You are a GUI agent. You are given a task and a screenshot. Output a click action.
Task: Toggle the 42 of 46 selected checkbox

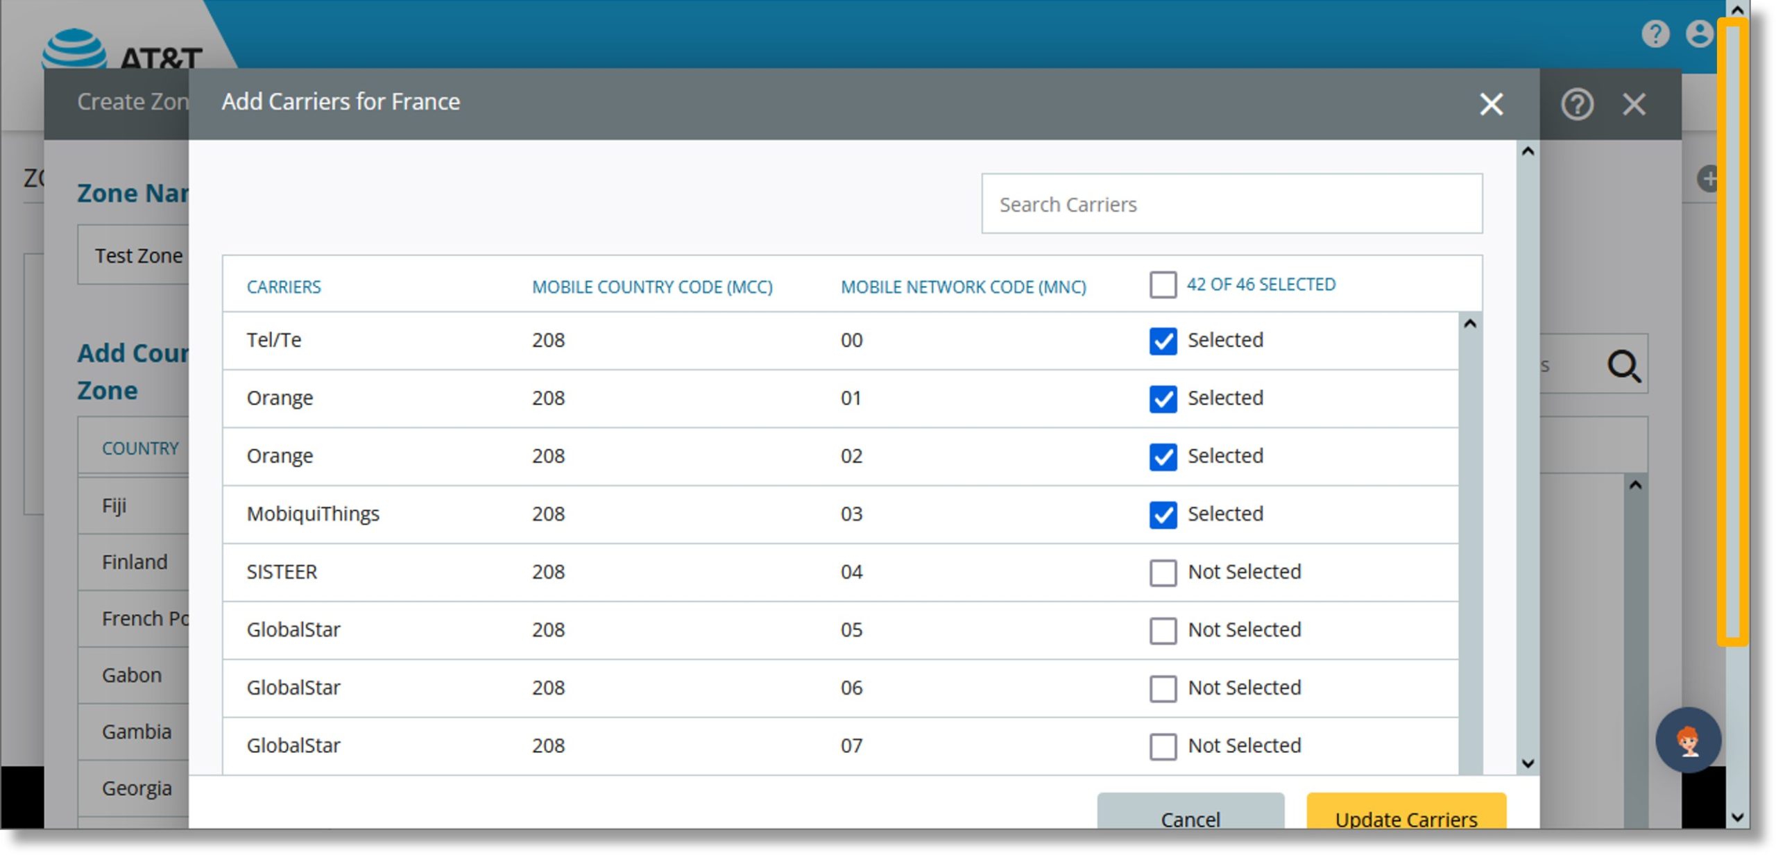tap(1163, 285)
